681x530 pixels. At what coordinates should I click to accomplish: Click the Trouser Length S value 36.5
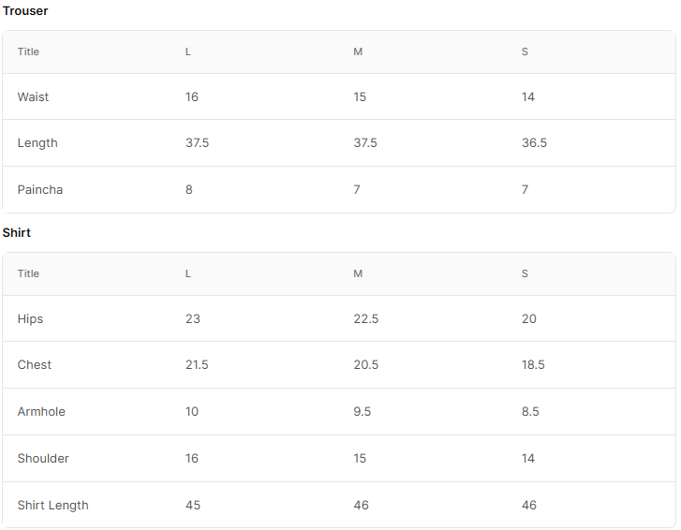click(534, 143)
